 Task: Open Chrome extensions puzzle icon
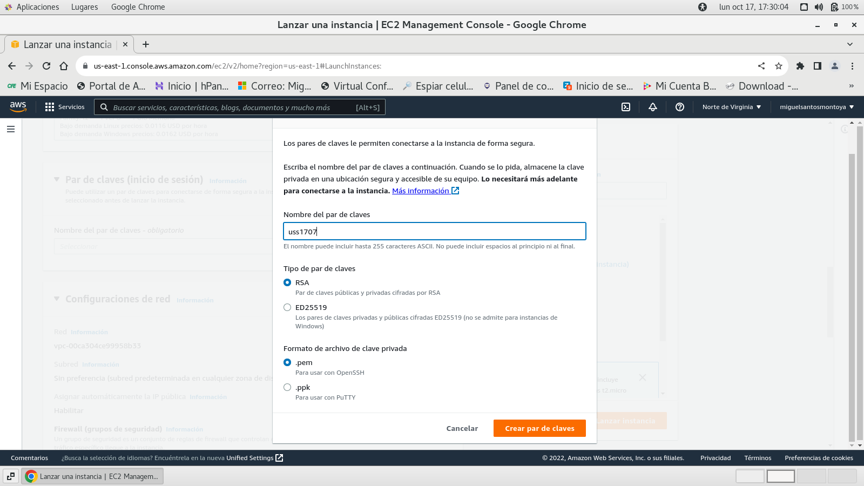point(800,66)
